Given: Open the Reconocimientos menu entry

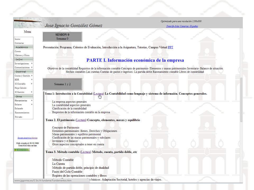Looking at the screenshot, I should point(22,113).
